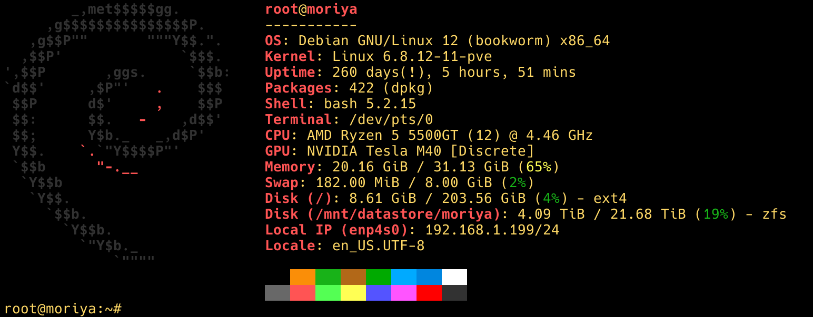Image resolution: width=813 pixels, height=317 pixels.
Task: Click the 'Debian GNU/Linux 12 (bookworm) x86_64' text
Action: click(x=454, y=41)
